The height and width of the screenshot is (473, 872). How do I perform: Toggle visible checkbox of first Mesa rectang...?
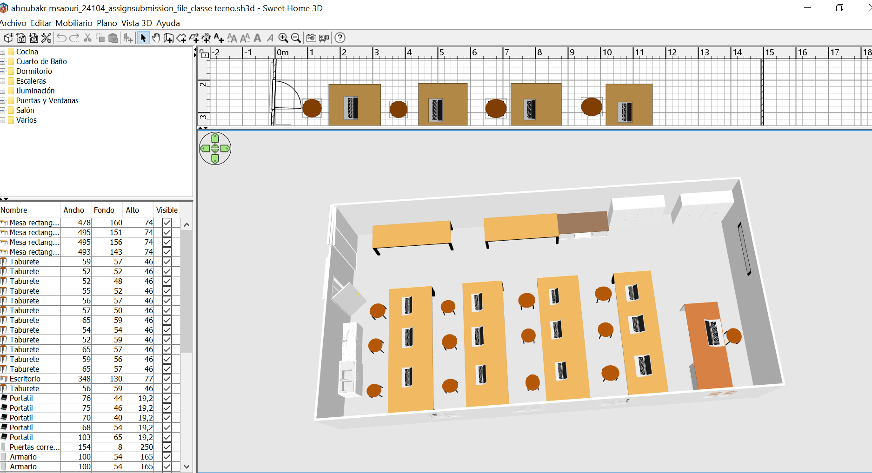(167, 223)
